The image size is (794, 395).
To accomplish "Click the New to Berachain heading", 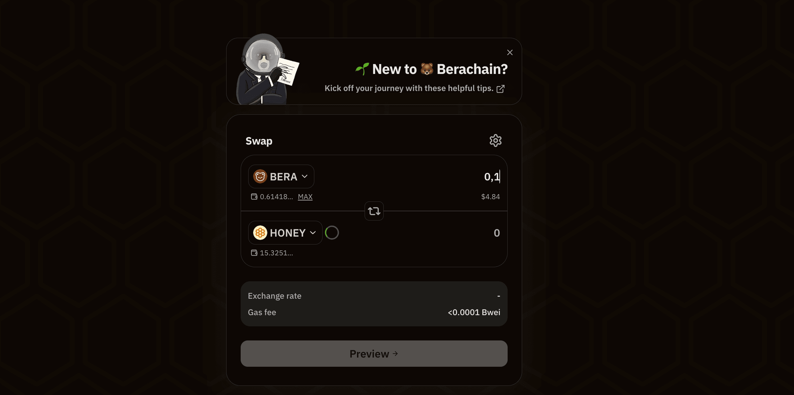I will 431,69.
